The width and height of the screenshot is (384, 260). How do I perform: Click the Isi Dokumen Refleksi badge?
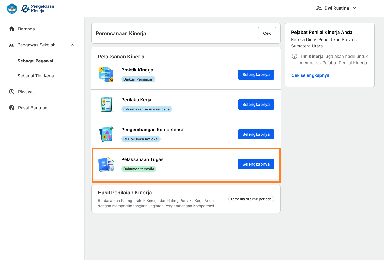[141, 139]
